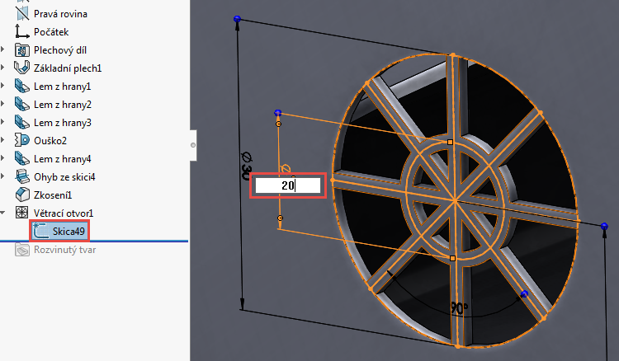Expand the Ouško2 tree node
Screen dimensions: 619x361
click(3, 140)
